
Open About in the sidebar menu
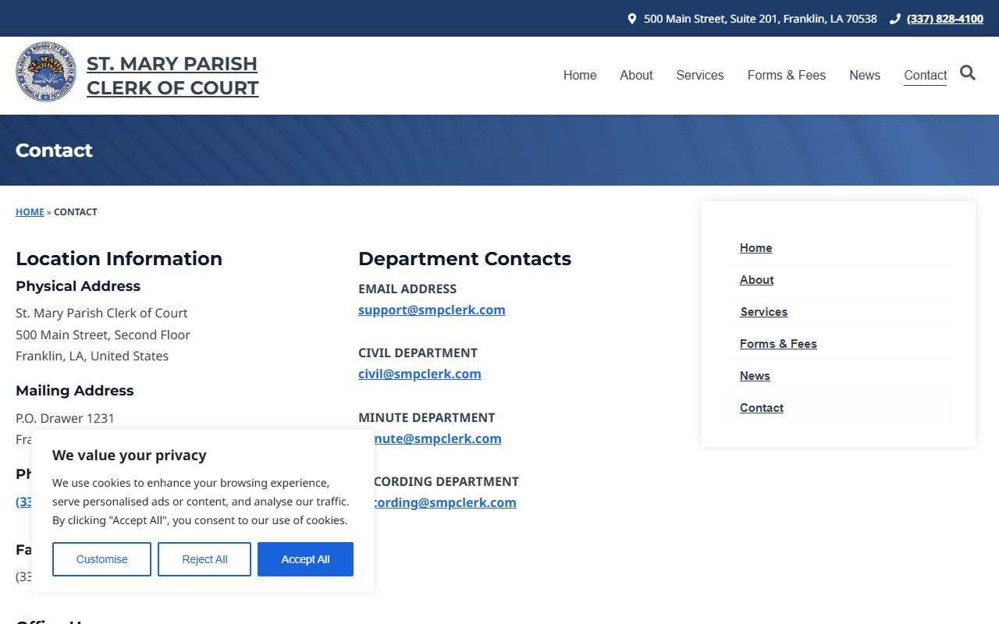pos(756,280)
